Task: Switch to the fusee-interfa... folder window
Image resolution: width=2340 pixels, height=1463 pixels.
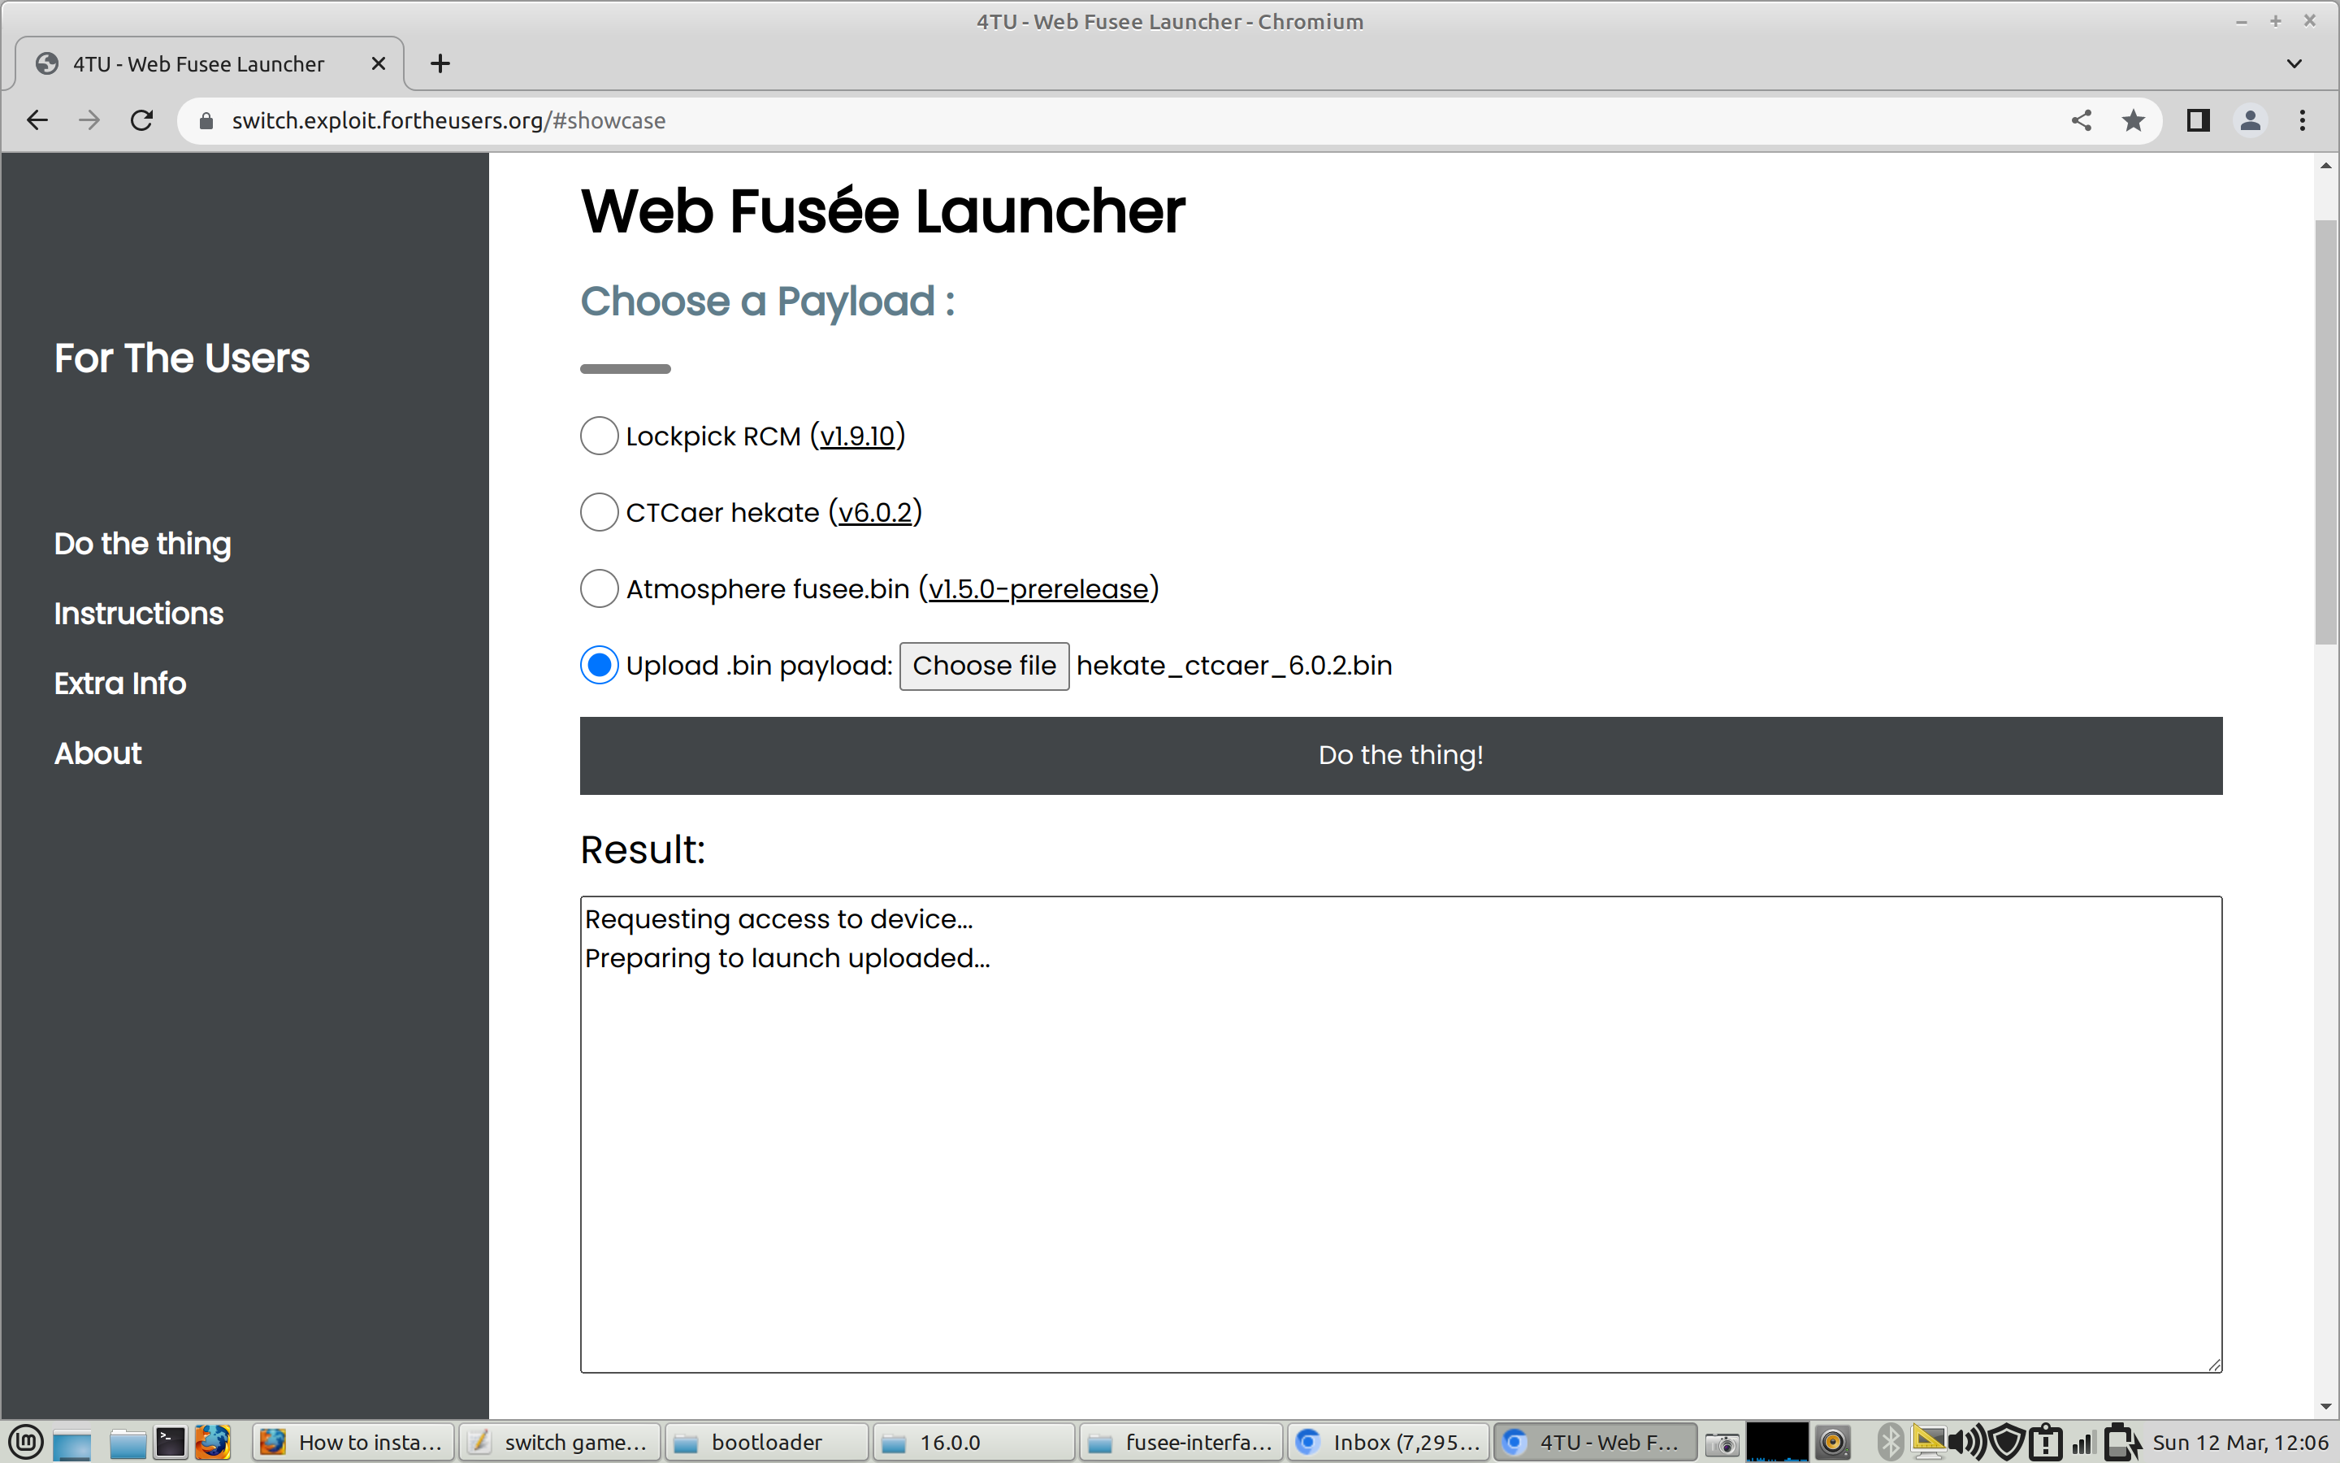Action: tap(1181, 1443)
